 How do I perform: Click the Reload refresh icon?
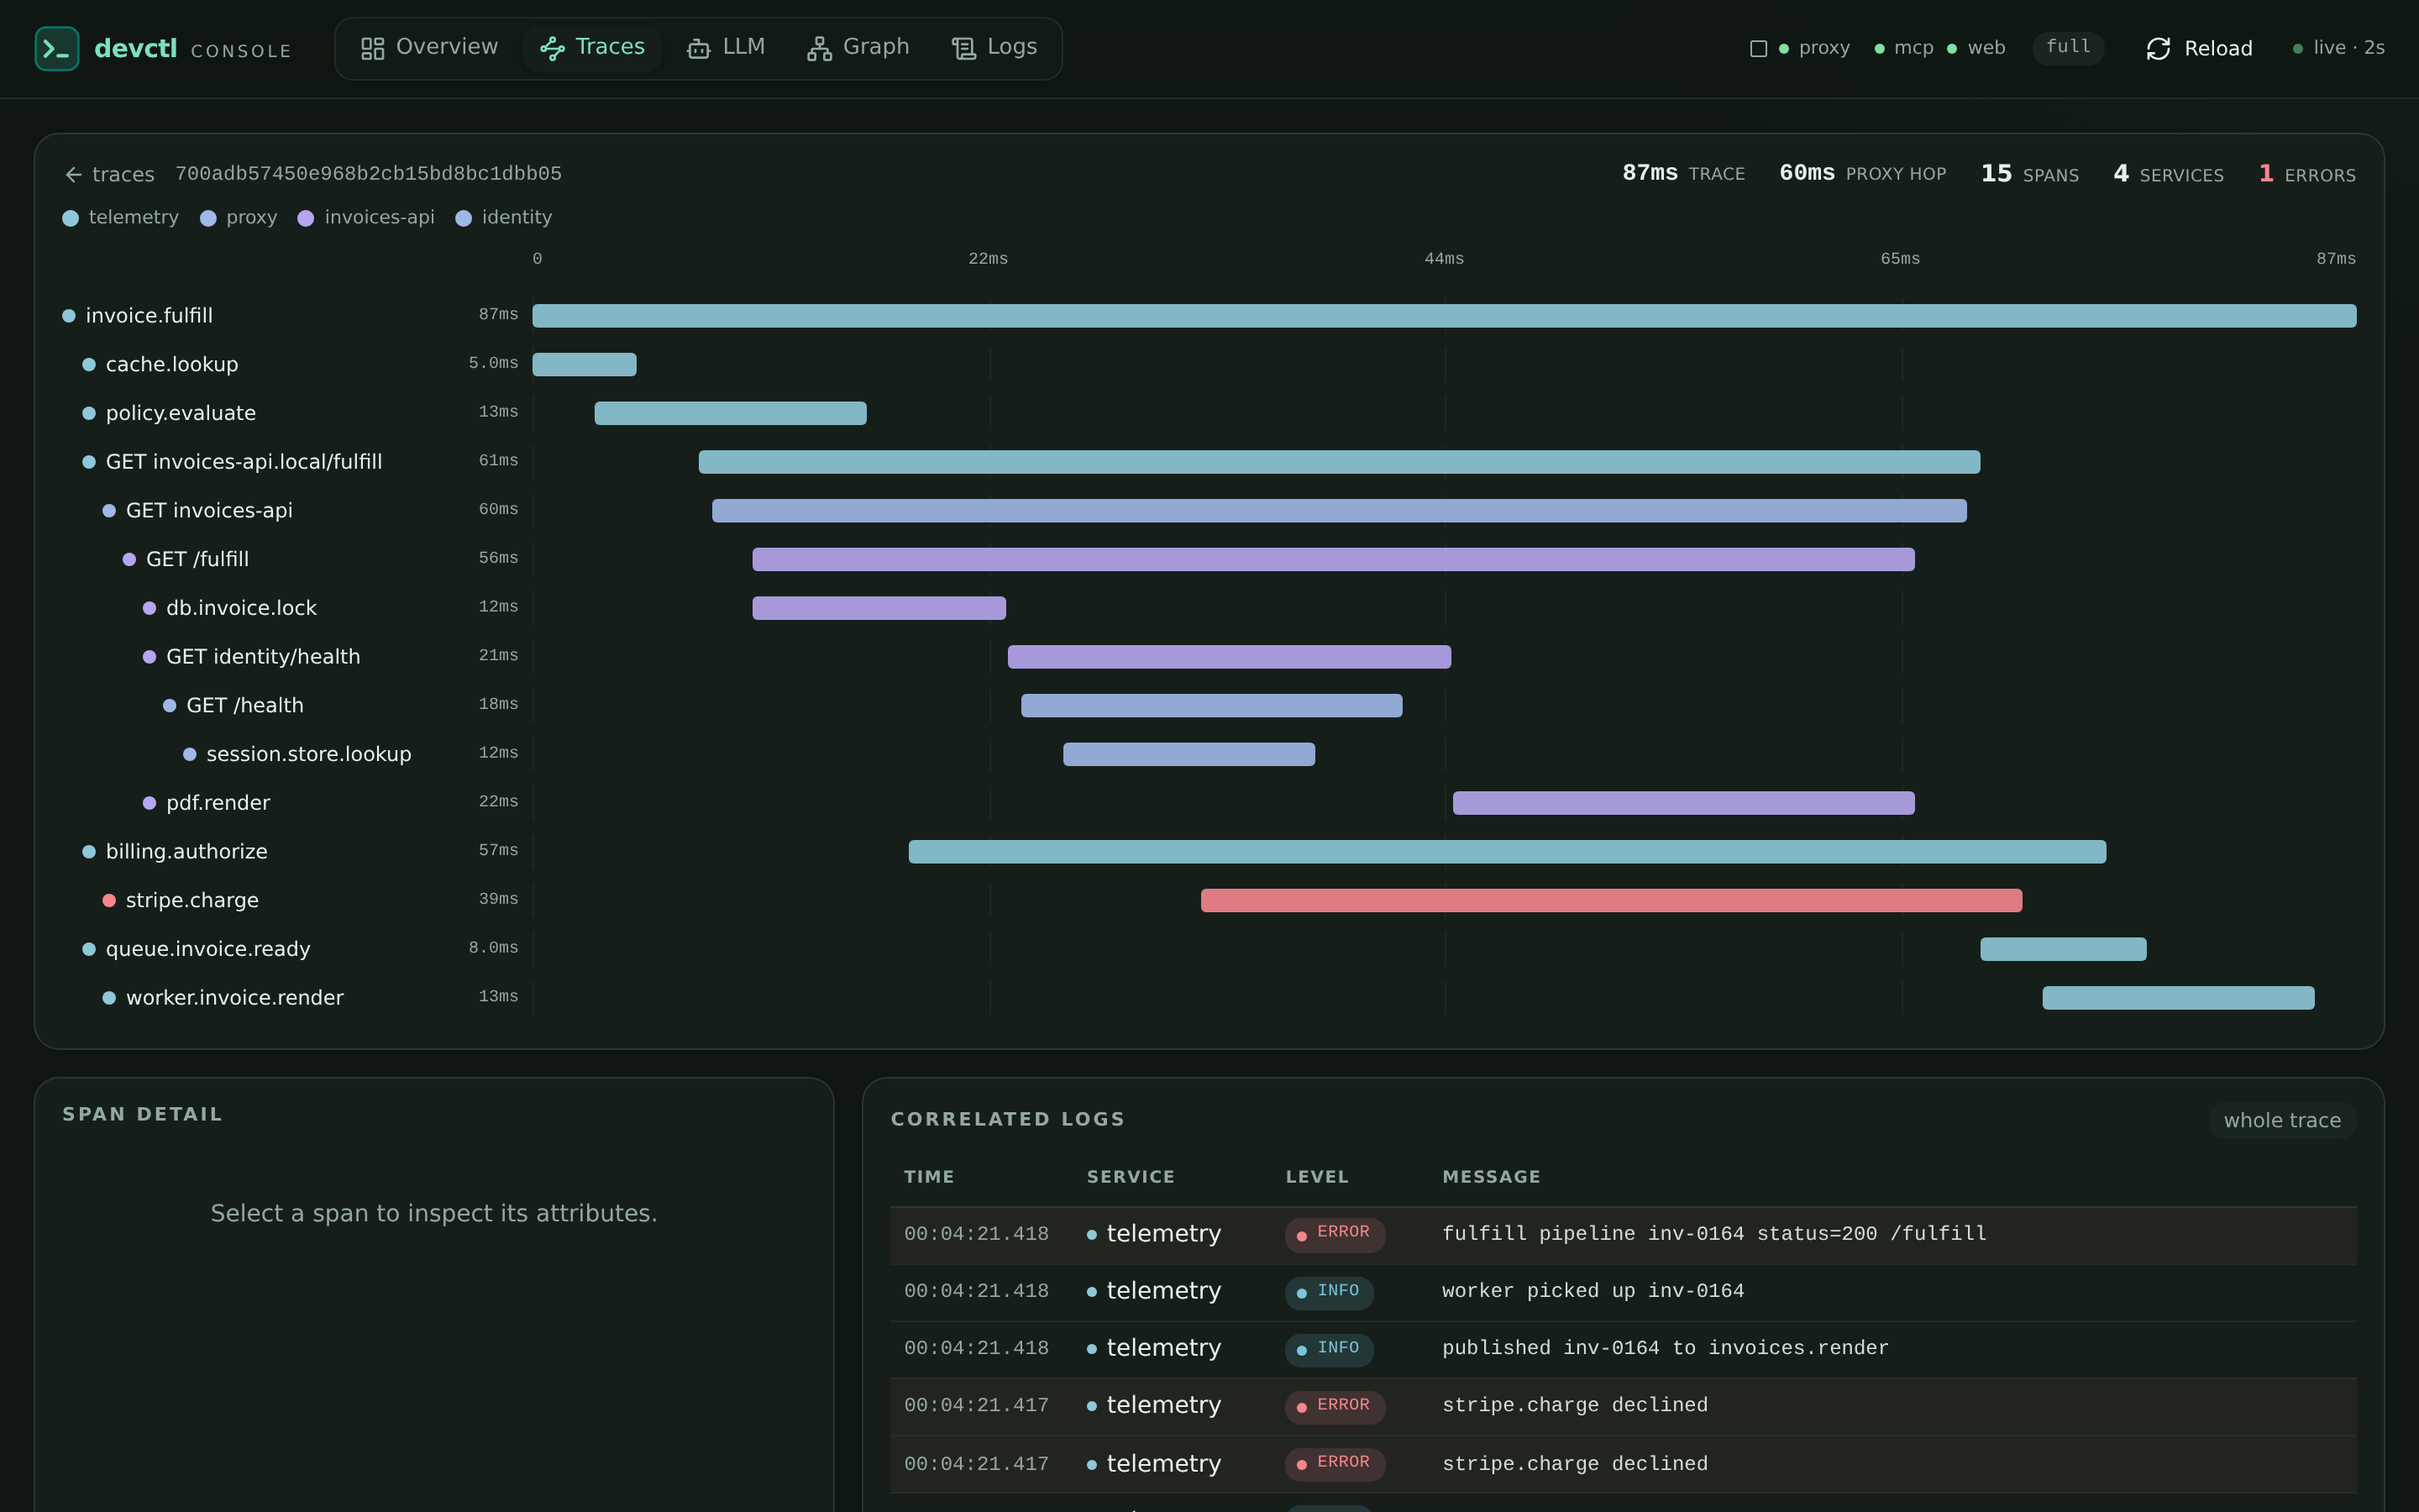click(x=2158, y=48)
